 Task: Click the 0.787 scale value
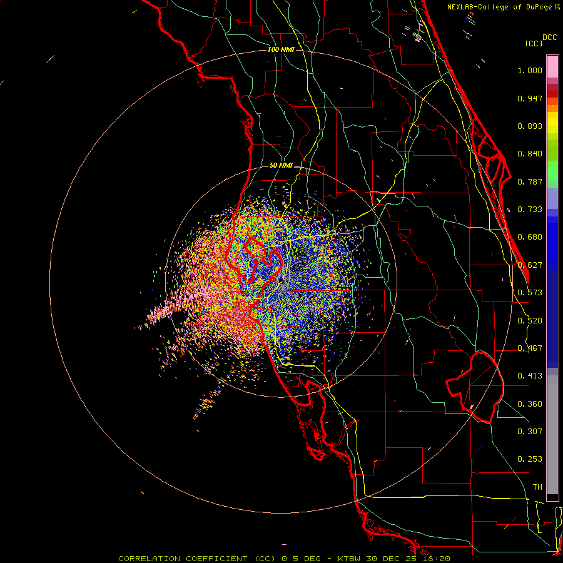point(530,181)
